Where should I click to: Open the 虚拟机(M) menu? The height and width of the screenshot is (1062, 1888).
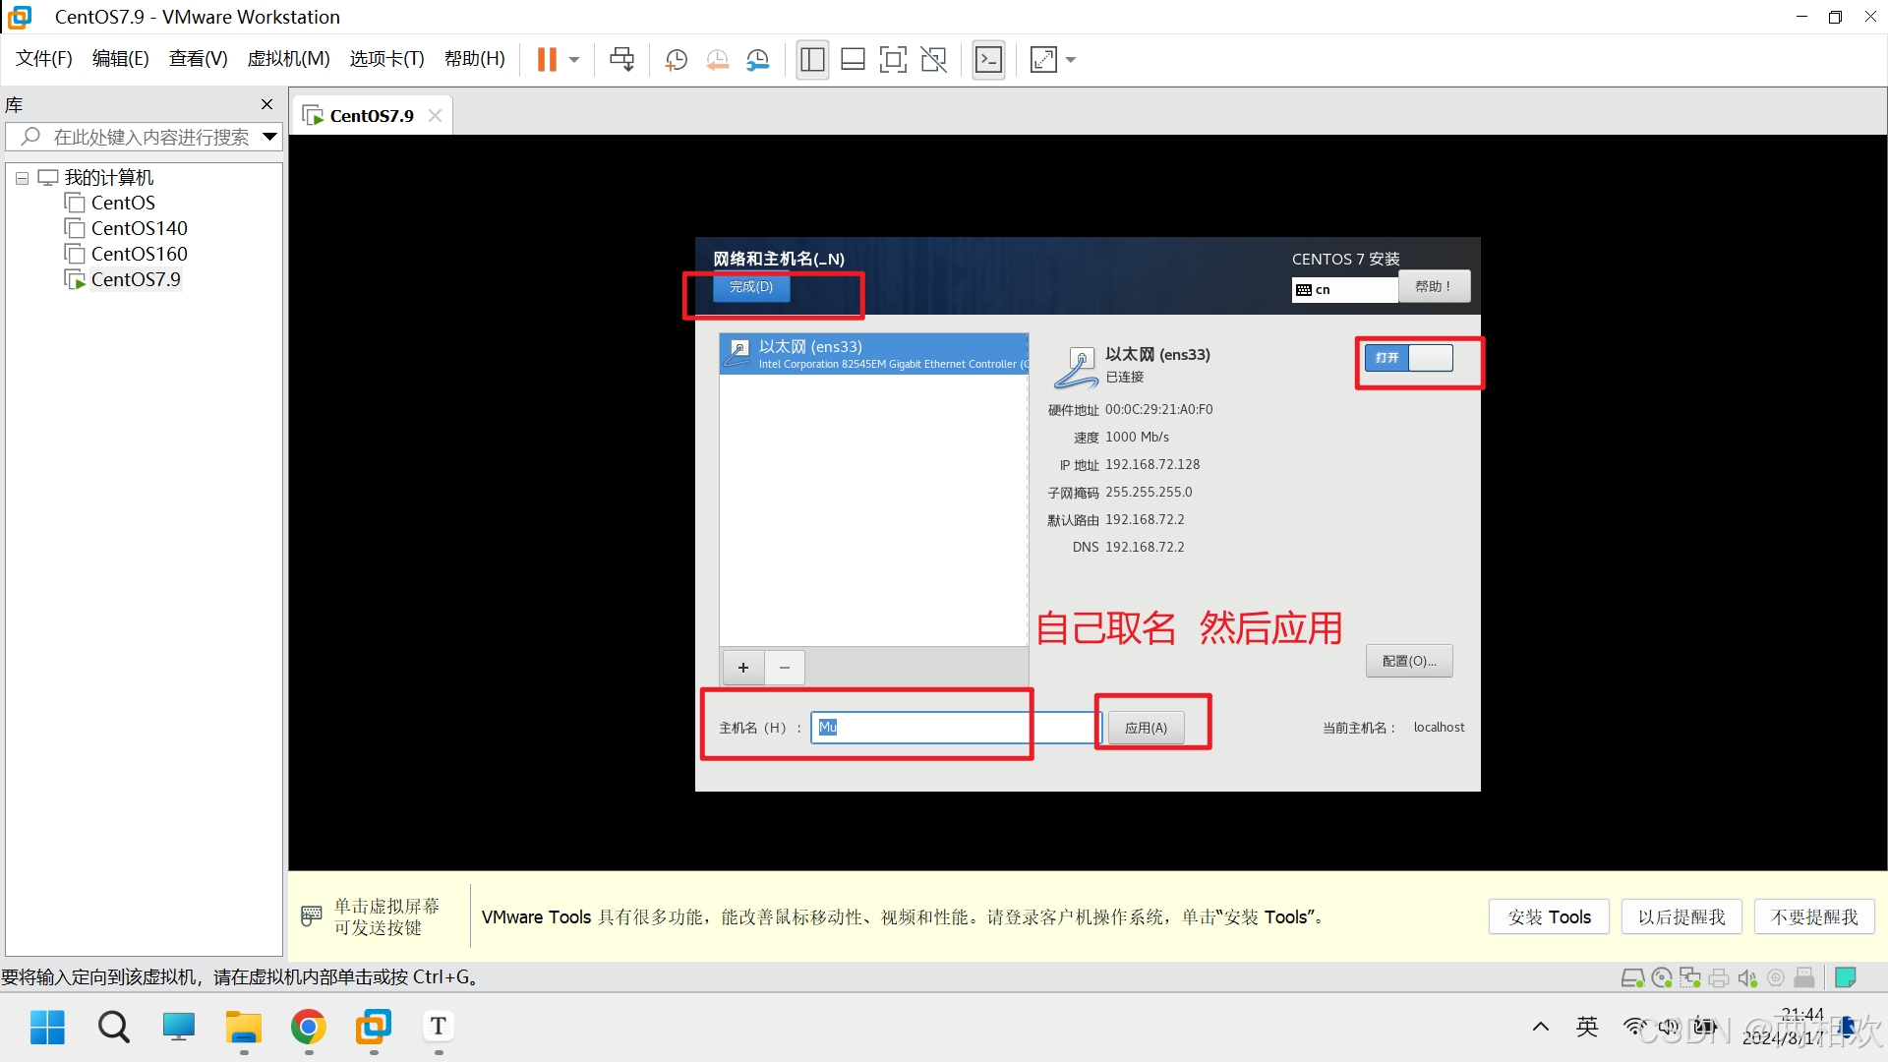(288, 59)
